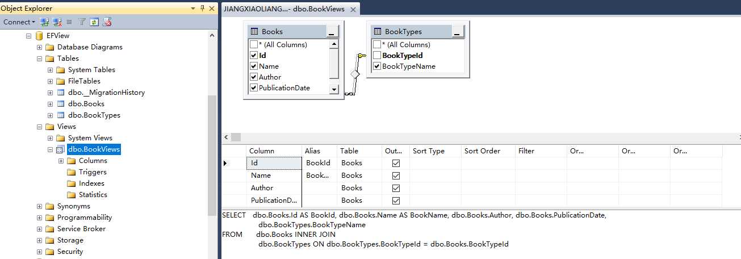This screenshot has width=741, height=259.
Task: Toggle Output checkbox for Author grid row
Action: (396, 188)
